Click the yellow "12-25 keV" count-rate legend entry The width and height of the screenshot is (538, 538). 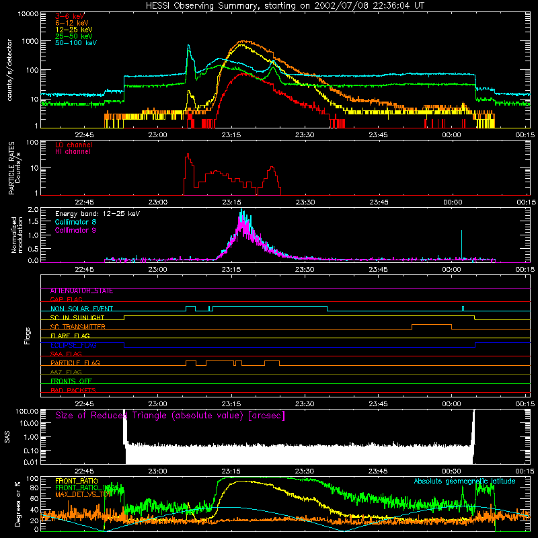(74, 30)
